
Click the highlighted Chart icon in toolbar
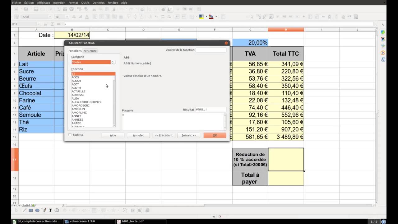click(x=170, y=9)
